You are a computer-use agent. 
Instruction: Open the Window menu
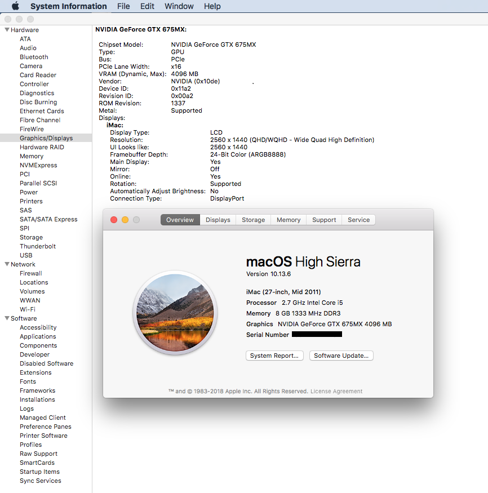click(179, 6)
